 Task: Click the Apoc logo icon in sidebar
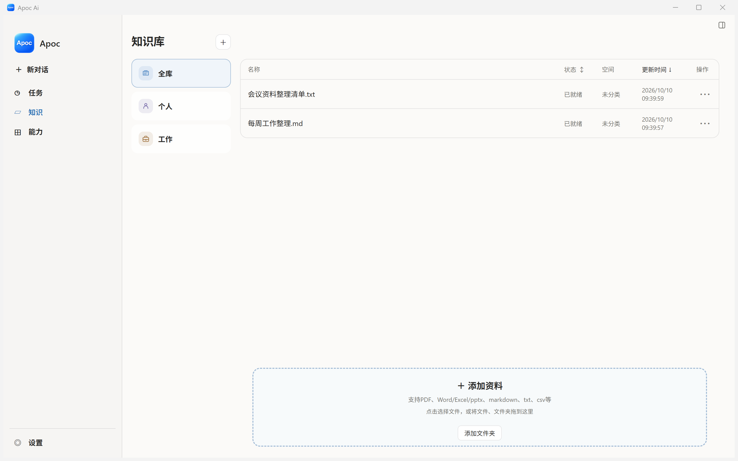[x=24, y=43]
